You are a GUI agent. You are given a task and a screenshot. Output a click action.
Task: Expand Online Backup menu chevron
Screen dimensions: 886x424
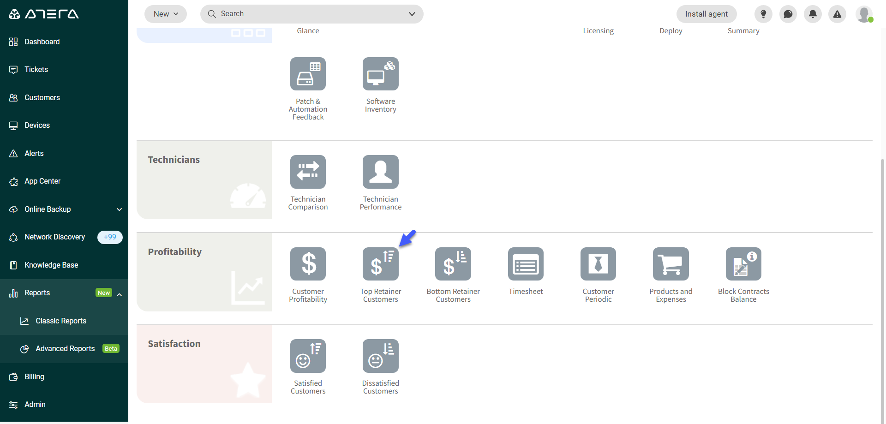click(x=120, y=209)
